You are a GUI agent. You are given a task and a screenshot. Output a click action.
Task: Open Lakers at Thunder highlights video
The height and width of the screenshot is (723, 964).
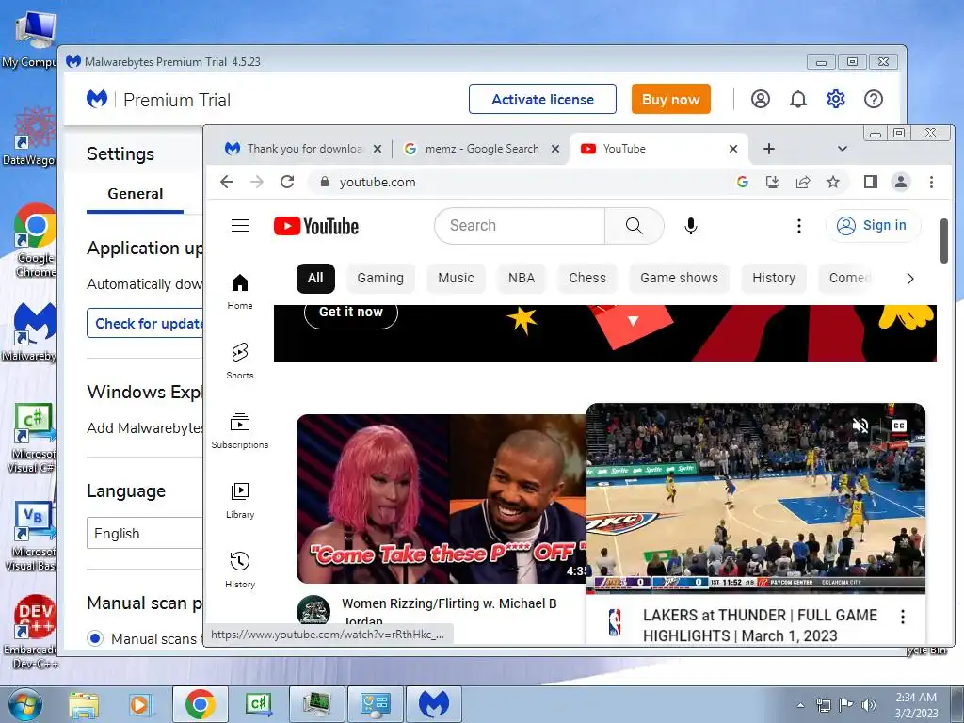(x=756, y=499)
